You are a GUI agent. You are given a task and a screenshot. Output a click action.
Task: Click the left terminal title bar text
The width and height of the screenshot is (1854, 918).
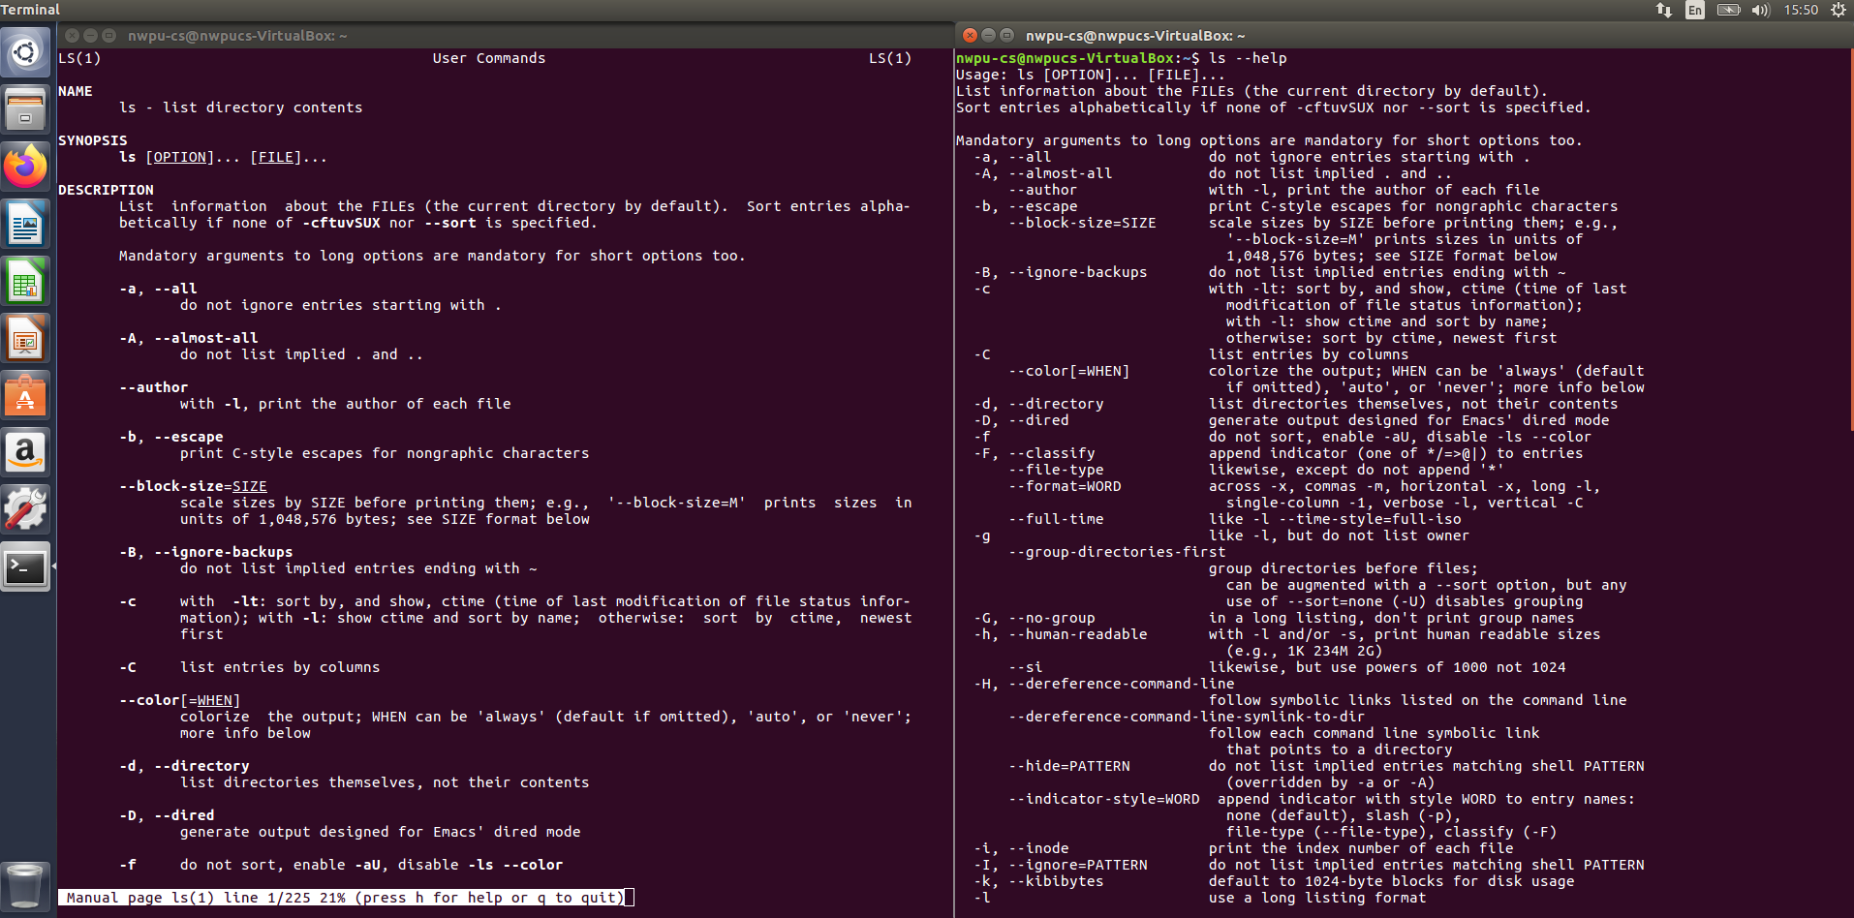point(237,36)
